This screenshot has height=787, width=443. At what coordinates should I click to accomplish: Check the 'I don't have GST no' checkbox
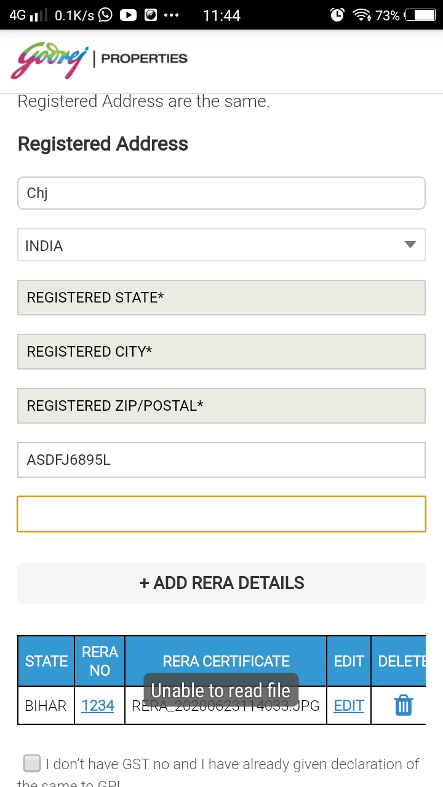32,764
